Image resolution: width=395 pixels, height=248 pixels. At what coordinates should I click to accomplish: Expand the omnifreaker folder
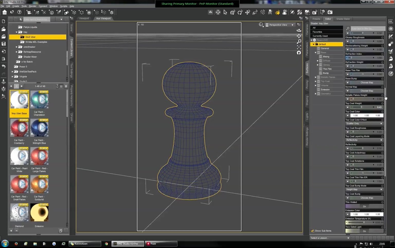16,47
